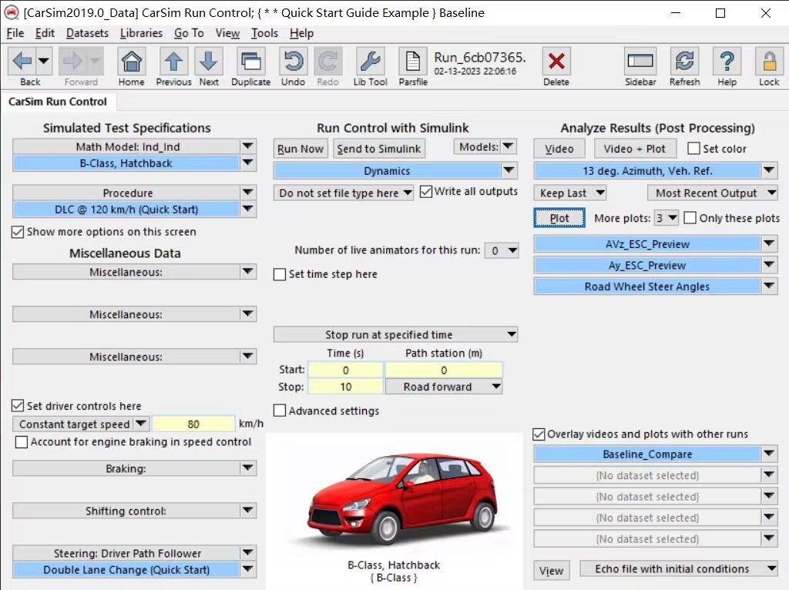This screenshot has width=789, height=590.
Task: Enable Account for engine braking checkbox
Action: (22, 442)
